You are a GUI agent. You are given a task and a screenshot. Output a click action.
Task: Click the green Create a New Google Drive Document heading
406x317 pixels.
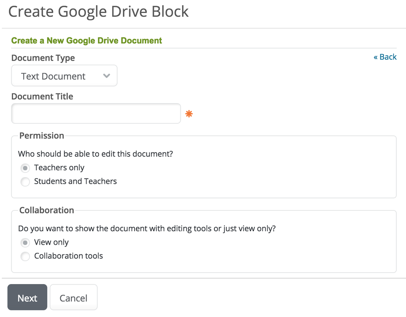pos(87,41)
